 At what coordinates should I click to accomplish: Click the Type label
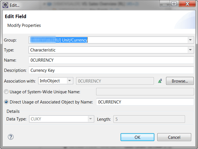point(9,50)
